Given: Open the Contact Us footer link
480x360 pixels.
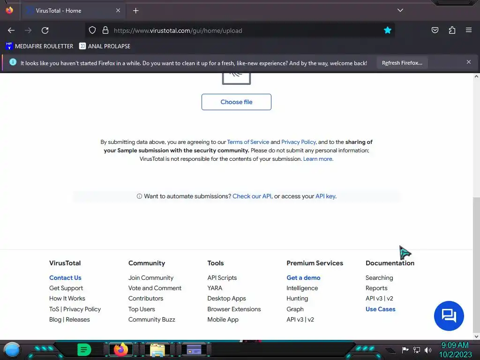Looking at the screenshot, I should [65, 277].
